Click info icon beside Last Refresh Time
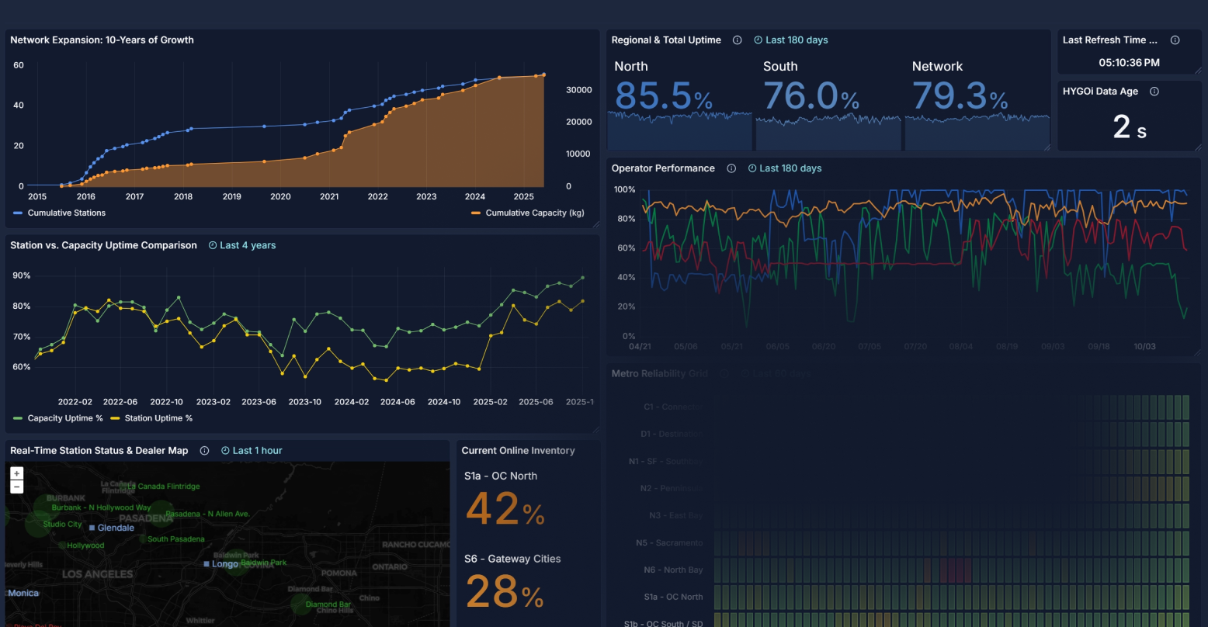The image size is (1208, 627). [1175, 40]
